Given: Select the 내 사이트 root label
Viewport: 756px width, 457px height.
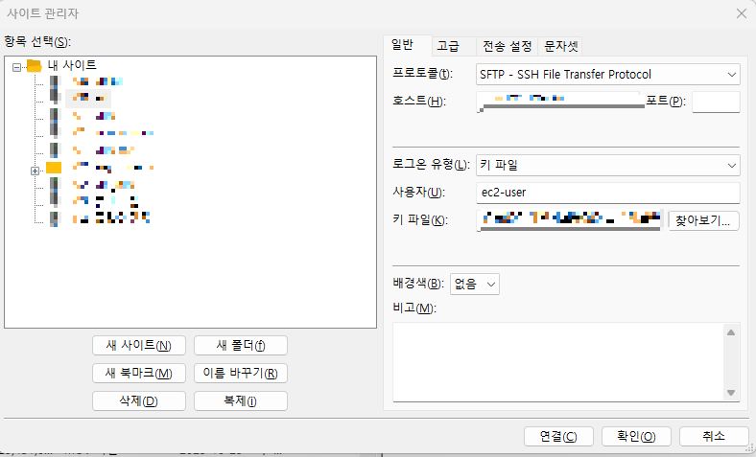Looking at the screenshot, I should tap(71, 65).
